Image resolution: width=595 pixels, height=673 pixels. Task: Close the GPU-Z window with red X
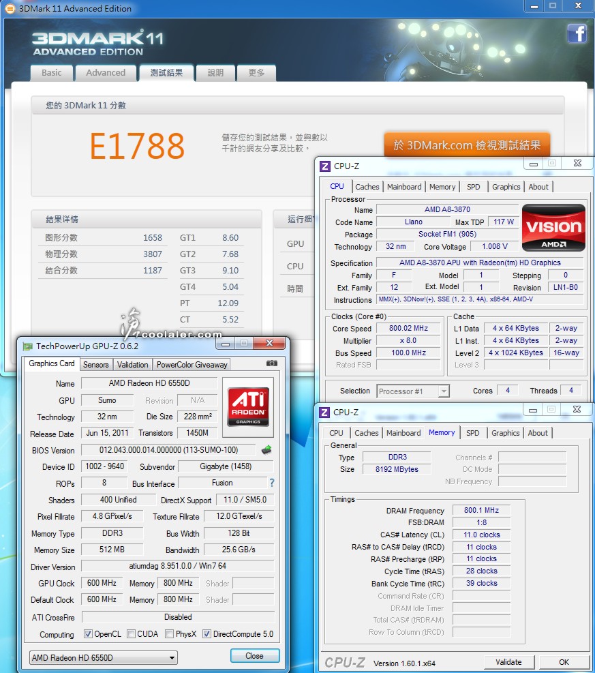coord(269,342)
